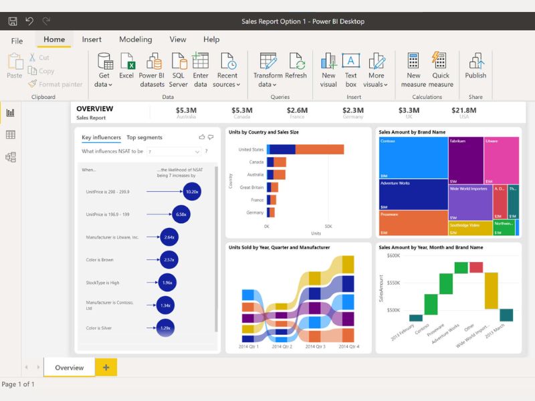
Task: Click the New Page plus button
Action: (106, 367)
